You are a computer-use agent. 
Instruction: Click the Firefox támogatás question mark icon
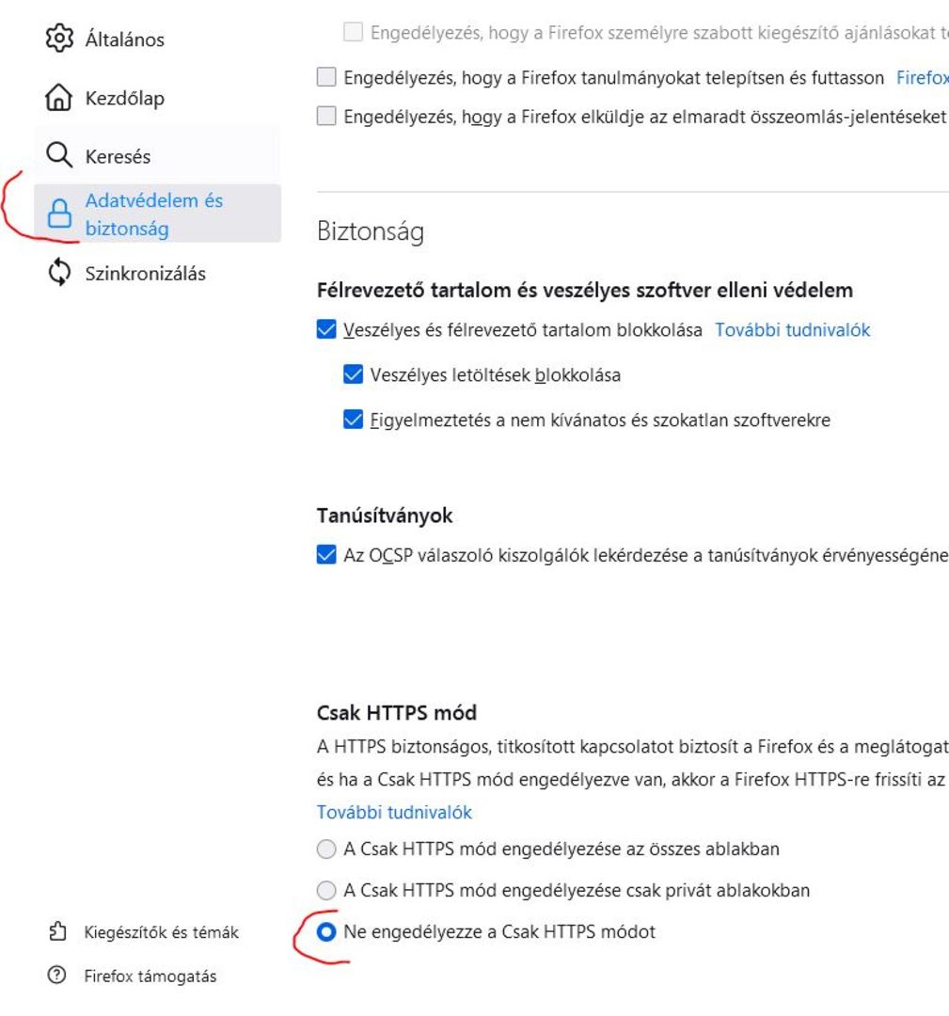pyautogui.click(x=58, y=976)
